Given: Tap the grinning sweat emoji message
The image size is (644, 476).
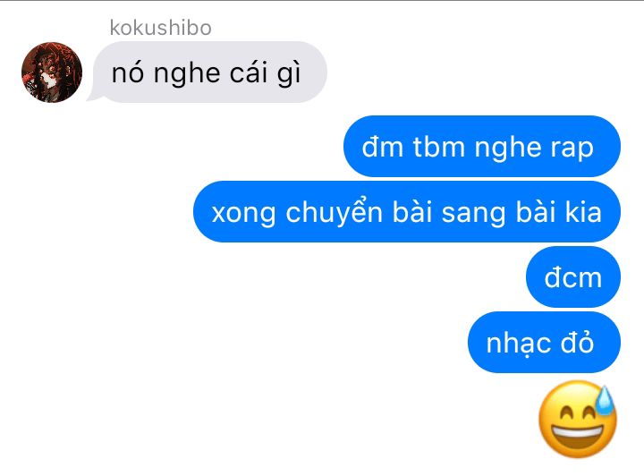Looking at the screenshot, I should click(578, 420).
